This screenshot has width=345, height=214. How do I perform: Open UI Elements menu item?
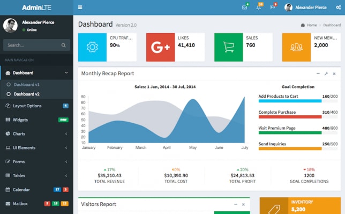pyautogui.click(x=36, y=148)
